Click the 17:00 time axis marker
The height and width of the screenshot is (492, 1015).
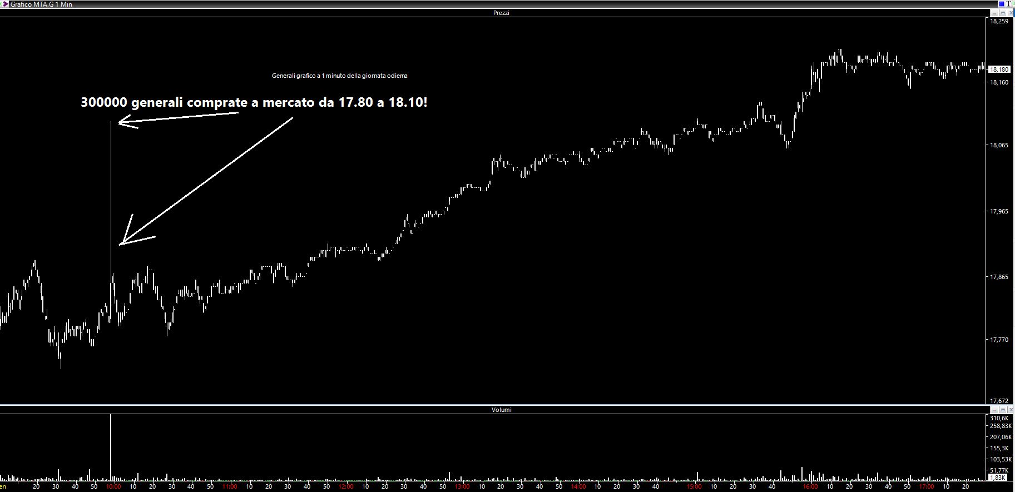[x=926, y=486]
